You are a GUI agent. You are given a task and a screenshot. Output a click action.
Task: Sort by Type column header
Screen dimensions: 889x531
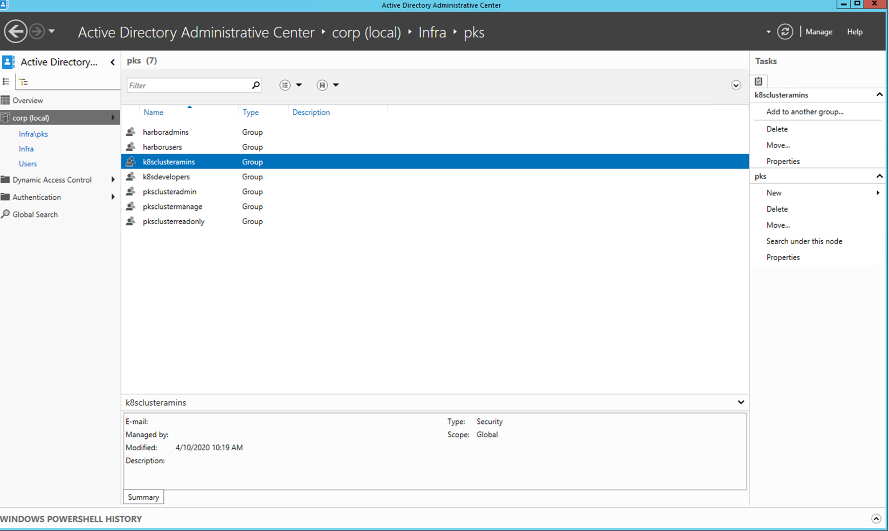[x=251, y=113]
